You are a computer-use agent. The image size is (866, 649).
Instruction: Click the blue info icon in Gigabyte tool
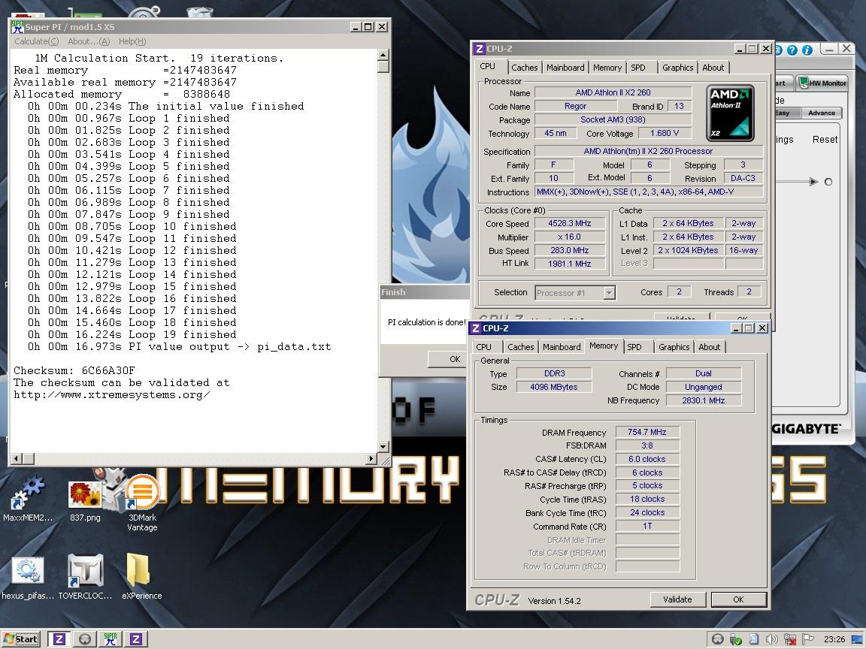click(x=807, y=50)
